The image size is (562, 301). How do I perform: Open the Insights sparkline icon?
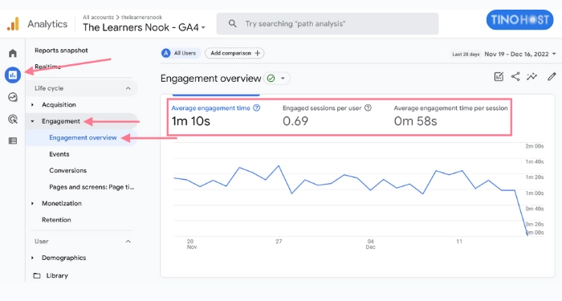point(531,76)
